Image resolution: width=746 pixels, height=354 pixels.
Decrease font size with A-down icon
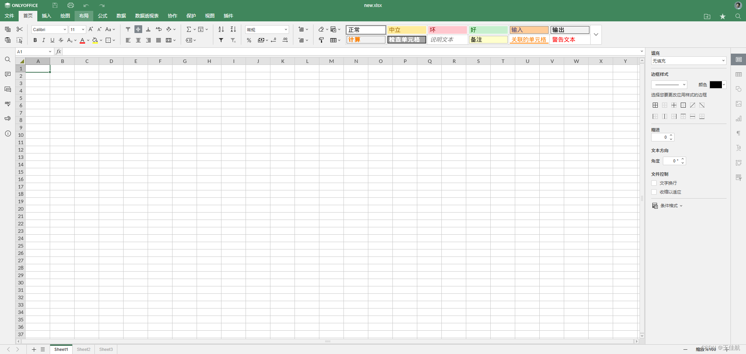pyautogui.click(x=99, y=29)
